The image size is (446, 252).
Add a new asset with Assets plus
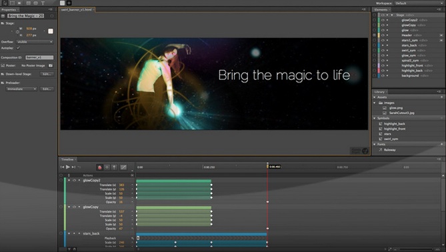click(x=442, y=97)
